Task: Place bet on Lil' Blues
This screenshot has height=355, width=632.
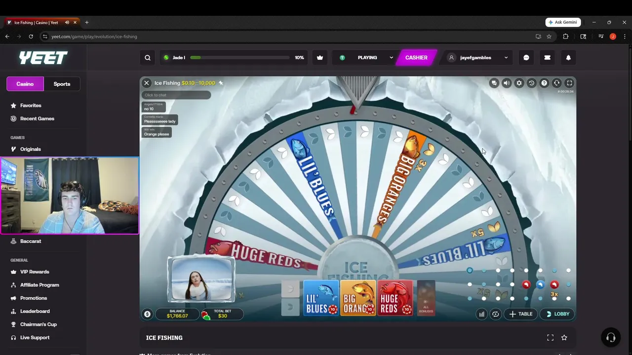Action: 321,298
